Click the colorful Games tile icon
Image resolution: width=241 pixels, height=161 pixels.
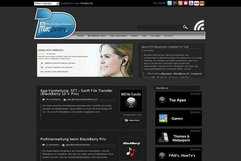click(x=163, y=118)
